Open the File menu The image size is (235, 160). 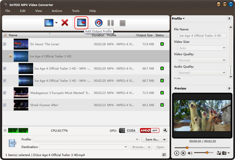[8, 11]
